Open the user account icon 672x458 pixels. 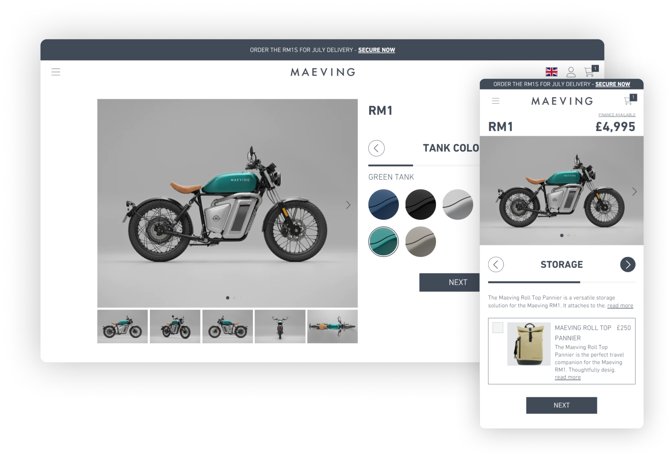coord(571,72)
